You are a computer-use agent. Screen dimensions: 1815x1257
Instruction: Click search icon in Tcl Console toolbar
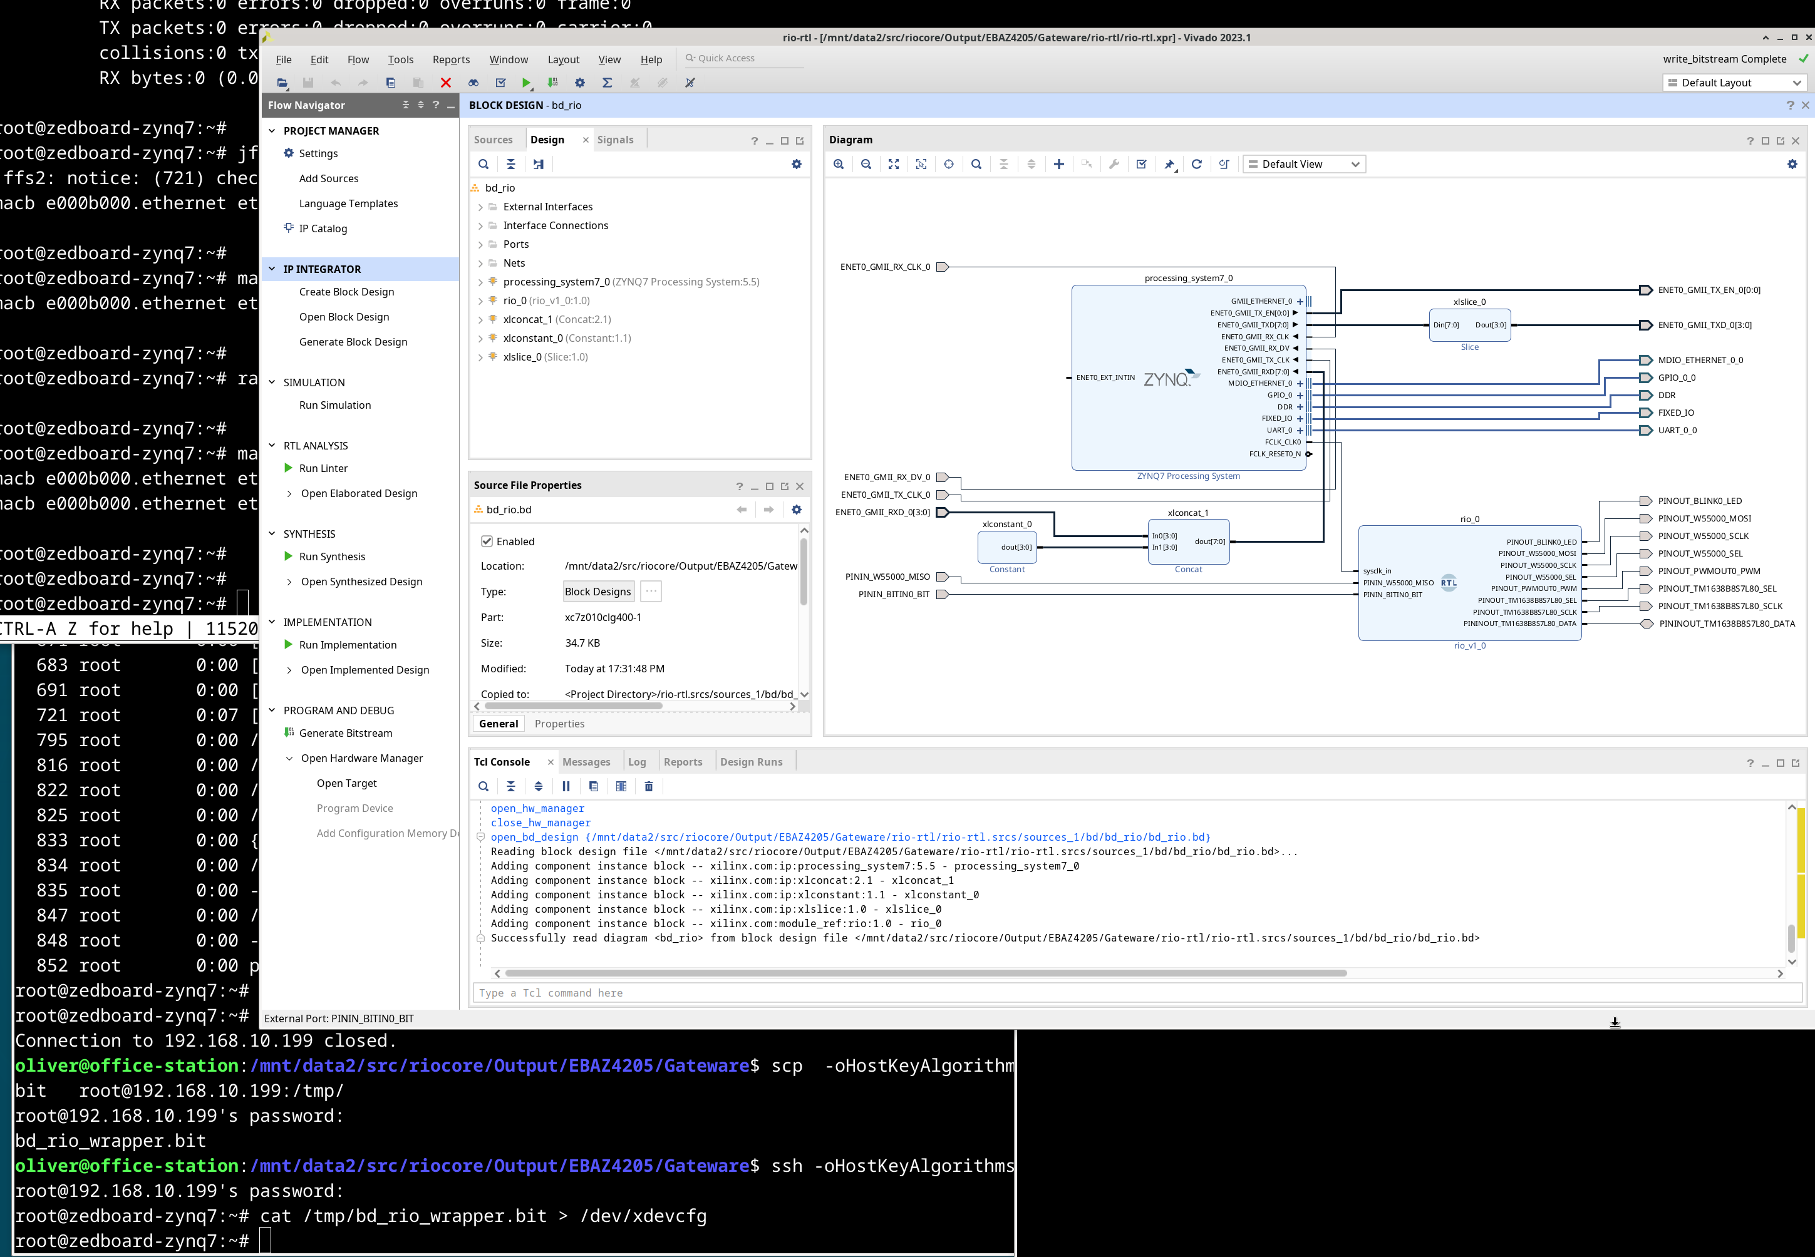(483, 787)
